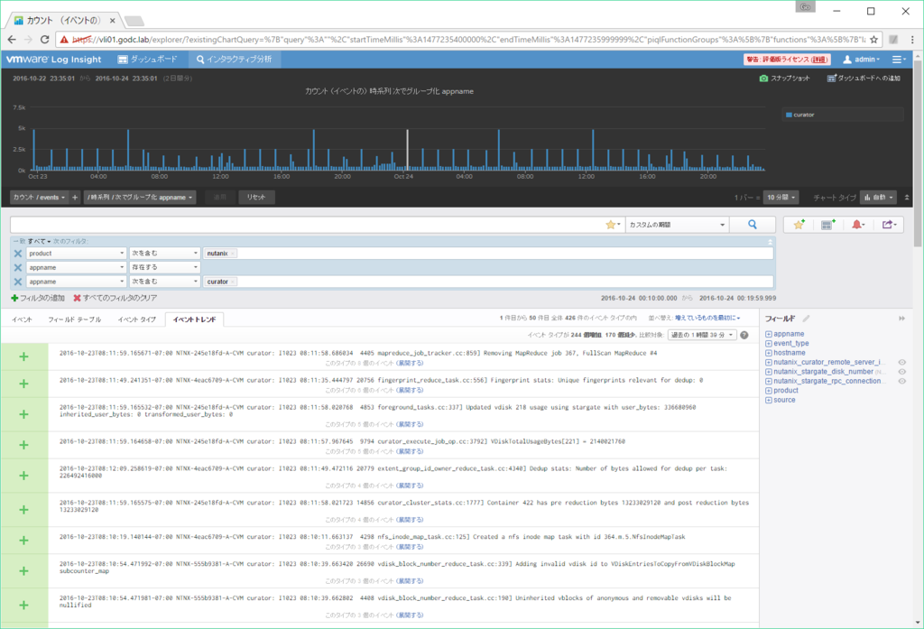
Task: Expand the source field
Action: 769,401
